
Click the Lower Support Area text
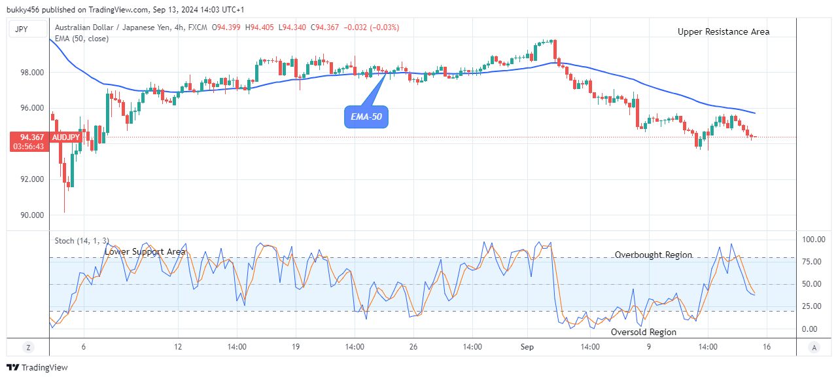145,251
